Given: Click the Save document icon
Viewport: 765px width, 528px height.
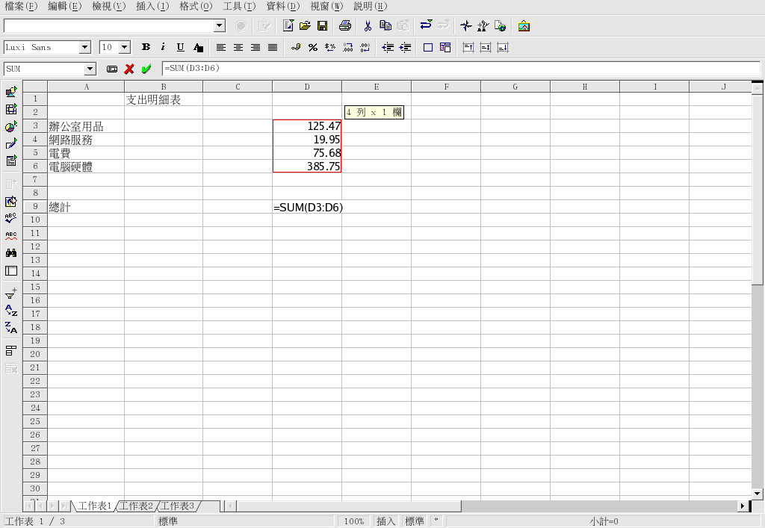Looking at the screenshot, I should click(x=323, y=26).
